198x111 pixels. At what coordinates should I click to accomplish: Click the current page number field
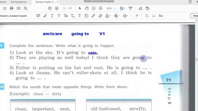[64, 8]
